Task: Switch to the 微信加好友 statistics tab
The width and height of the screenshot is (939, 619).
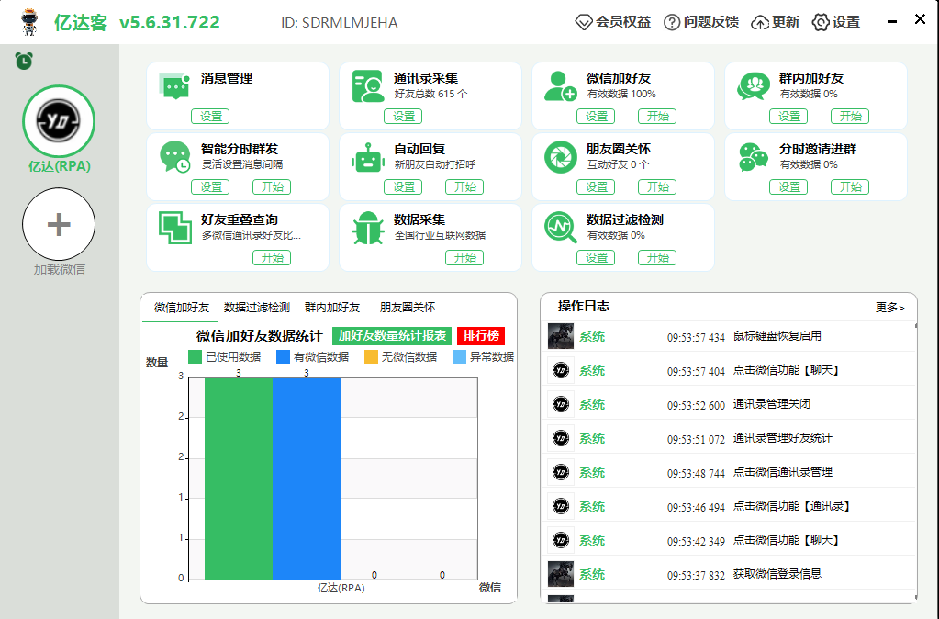Action: tap(182, 308)
